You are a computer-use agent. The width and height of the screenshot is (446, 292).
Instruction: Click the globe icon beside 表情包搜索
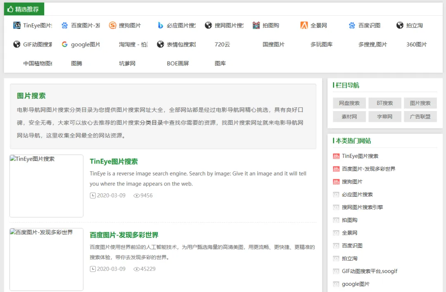coord(160,44)
